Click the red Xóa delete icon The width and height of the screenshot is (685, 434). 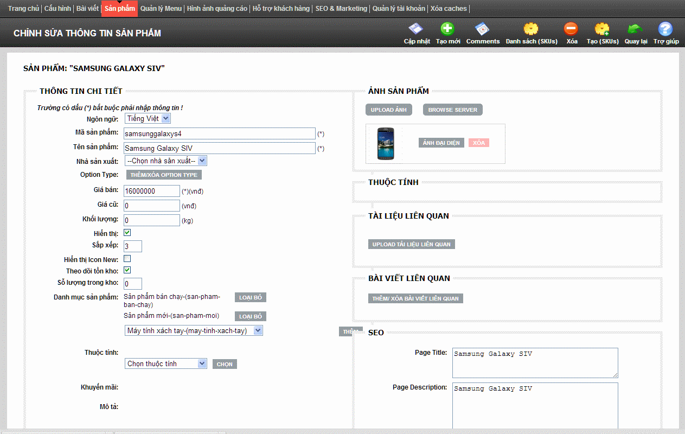[571, 29]
